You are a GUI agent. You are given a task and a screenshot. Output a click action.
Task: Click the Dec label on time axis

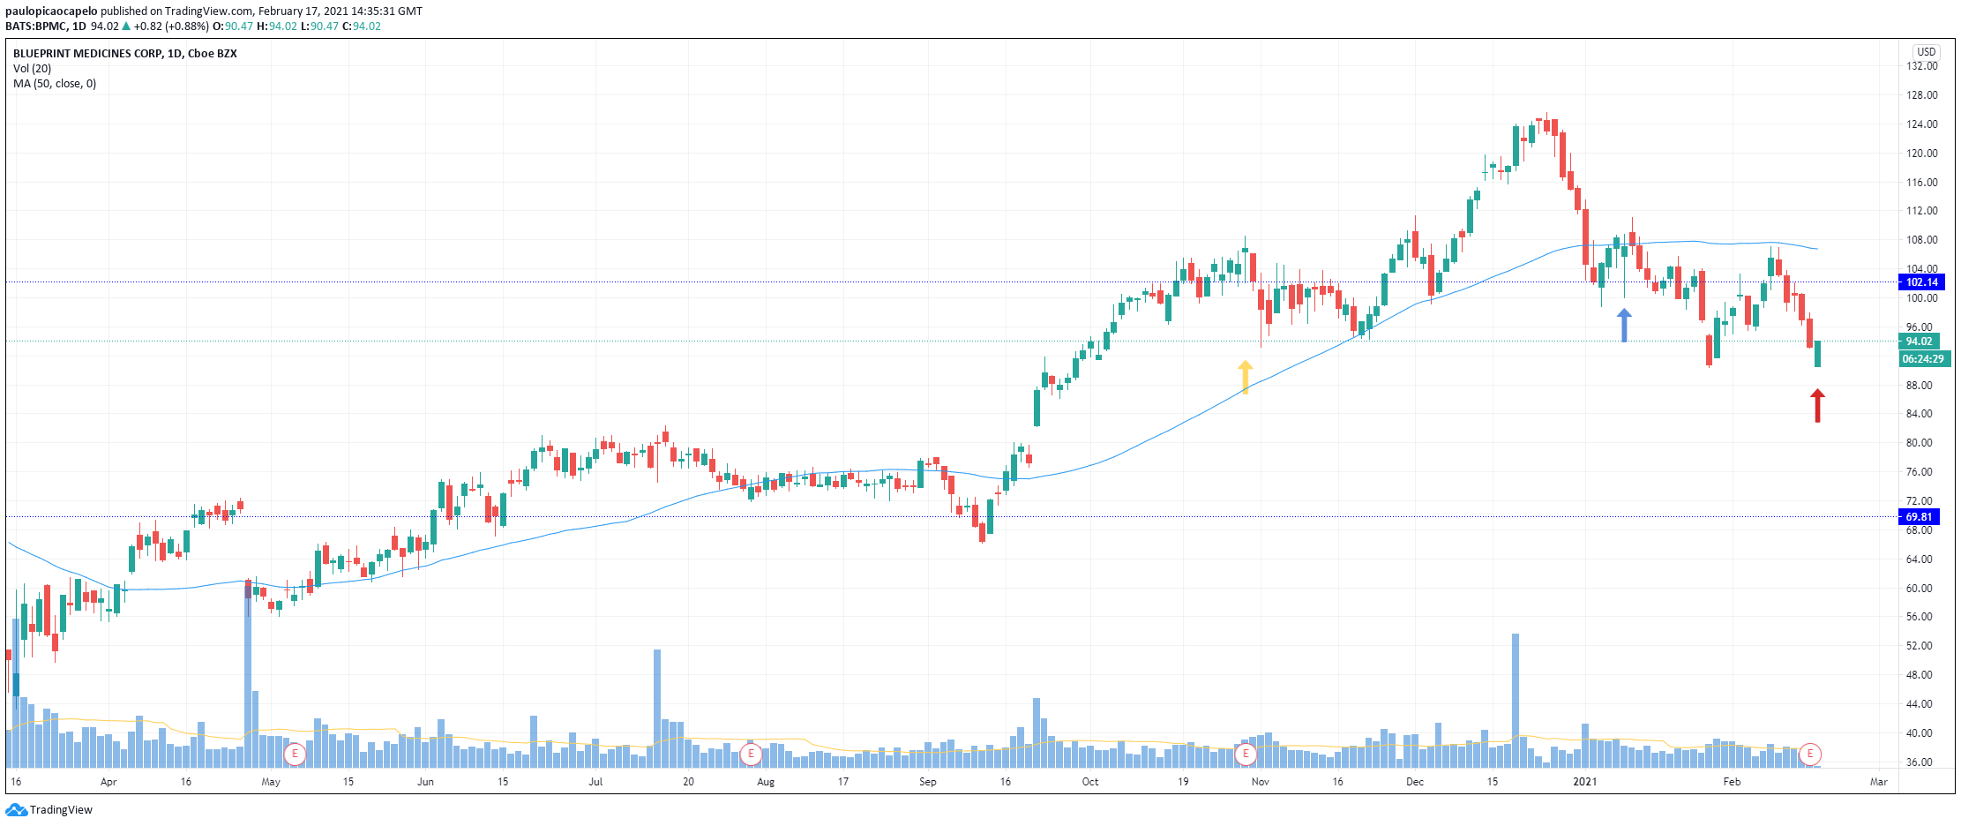click(x=1415, y=782)
